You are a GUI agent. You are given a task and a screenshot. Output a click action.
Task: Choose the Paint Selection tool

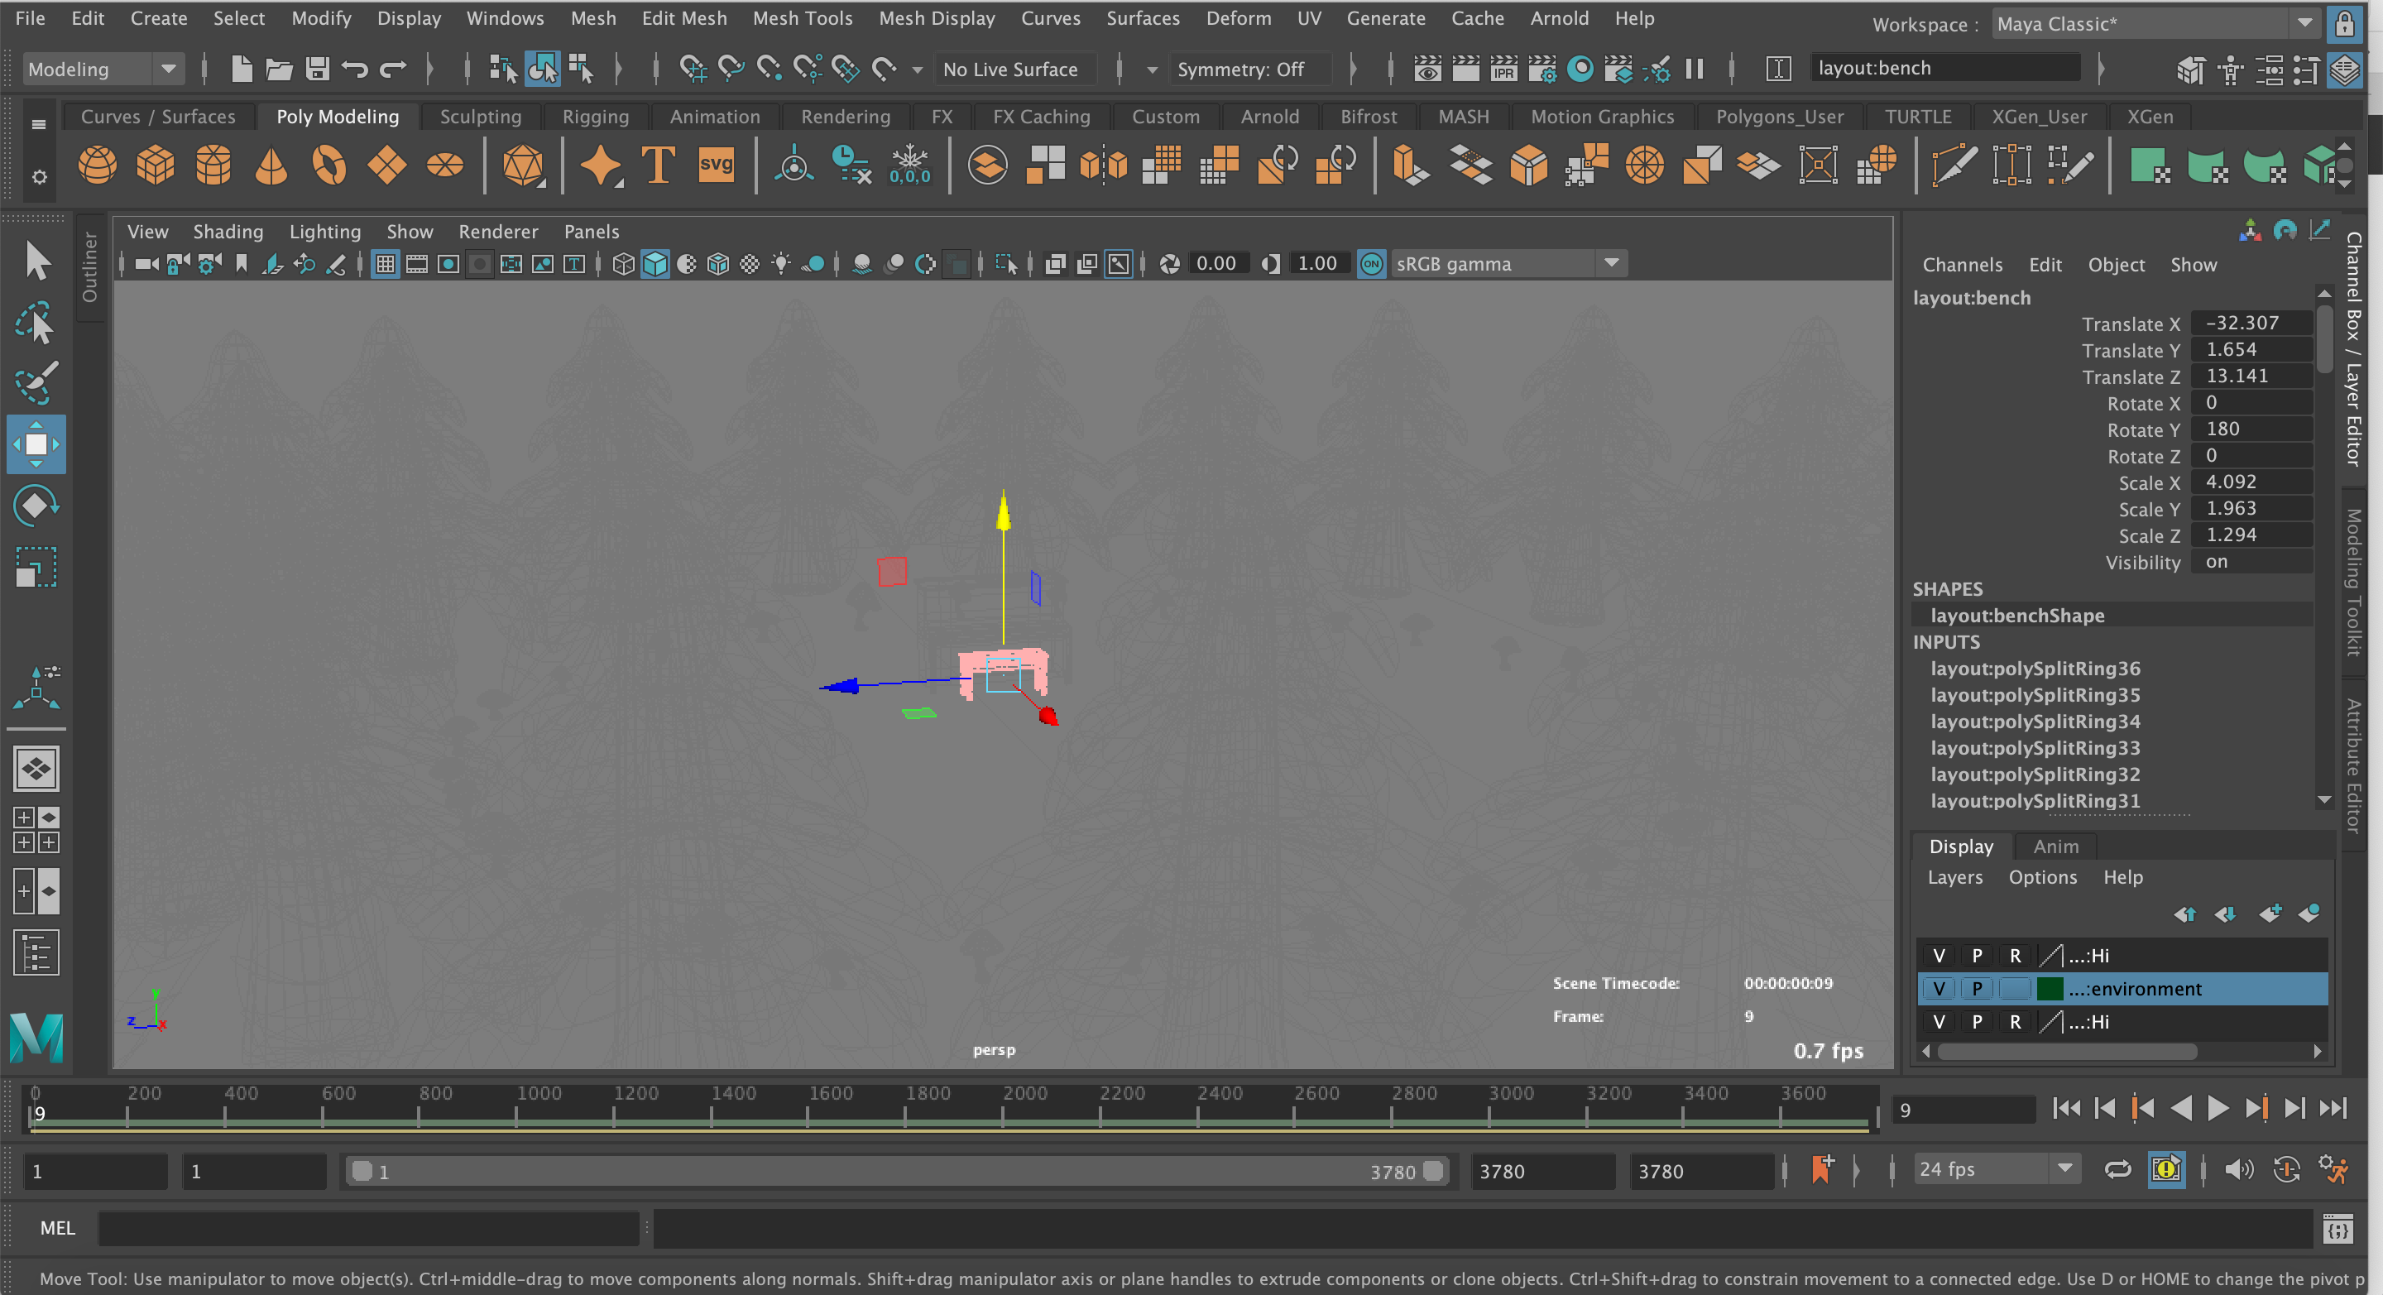click(35, 382)
